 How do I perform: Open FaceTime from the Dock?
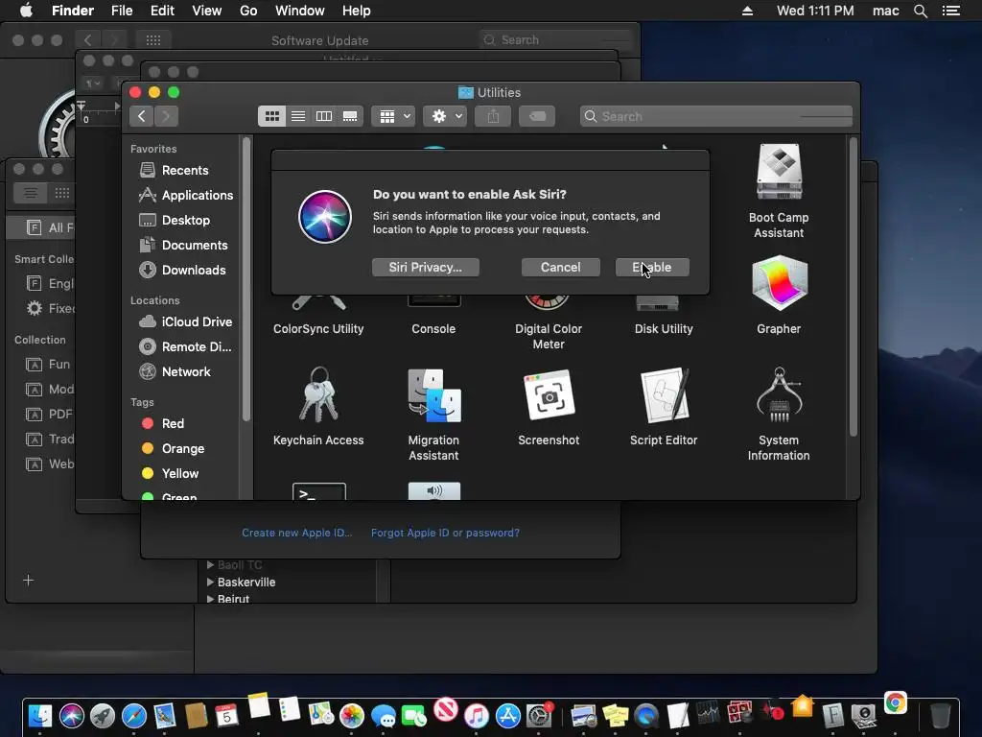[414, 715]
